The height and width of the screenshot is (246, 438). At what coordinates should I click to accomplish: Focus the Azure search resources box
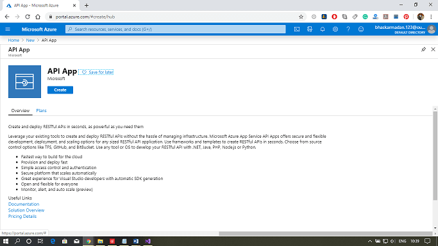176,29
